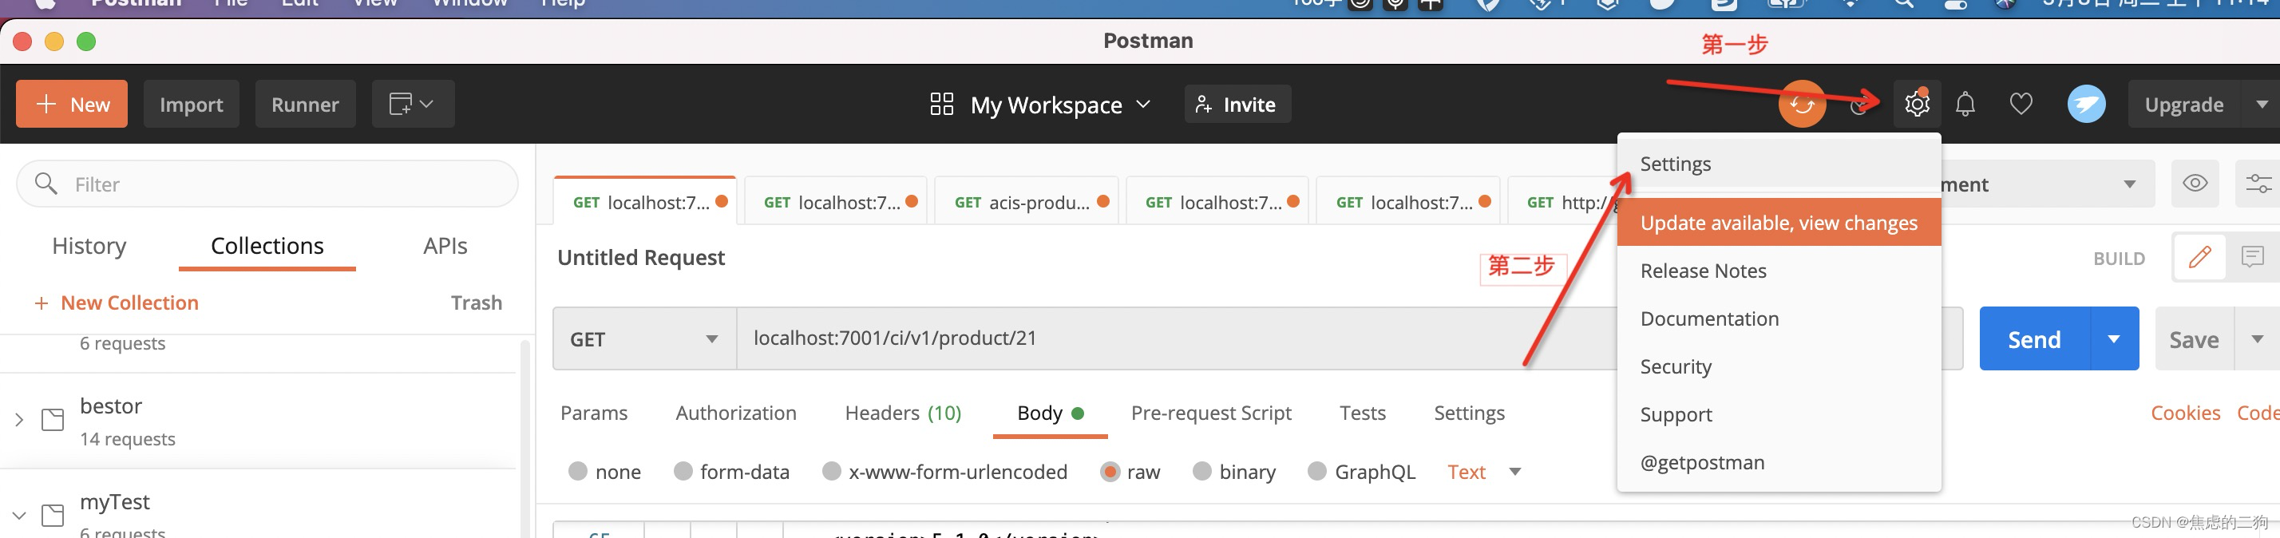Switch to the Collections tab

coord(267,246)
